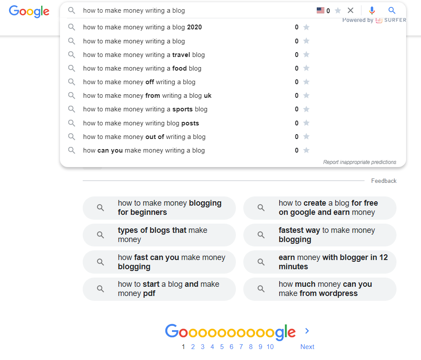This screenshot has width=421, height=360.
Task: Click search icon beside 'fastest way to make money blogging'
Action: coord(261,235)
